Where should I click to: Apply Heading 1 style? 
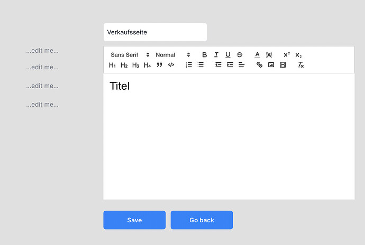pos(113,65)
